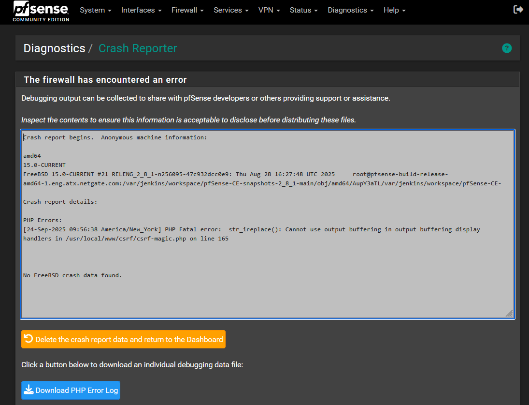This screenshot has height=405, width=529.
Task: Open the green help question mark icon
Action: [x=507, y=48]
